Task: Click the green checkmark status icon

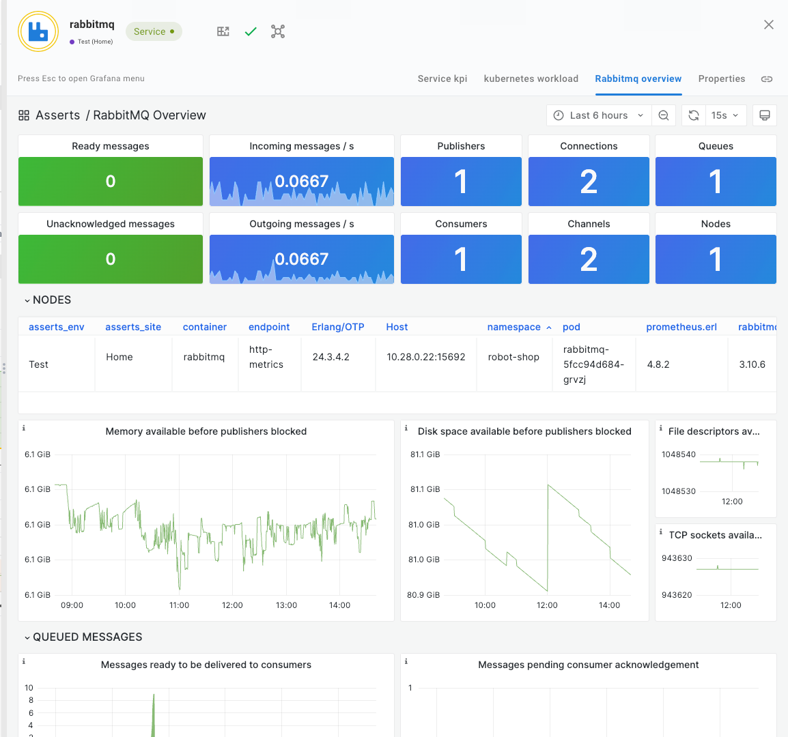Action: (x=251, y=31)
